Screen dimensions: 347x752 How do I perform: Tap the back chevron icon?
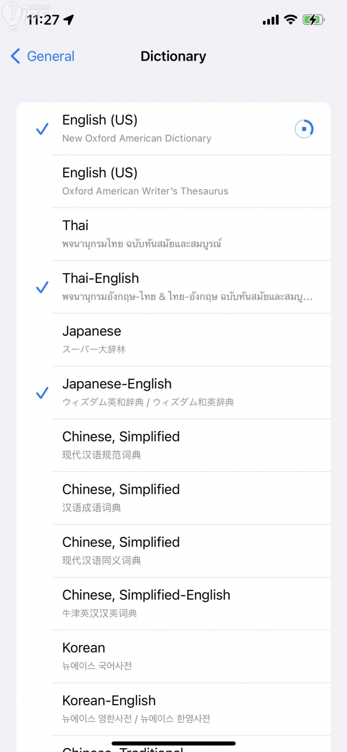pyautogui.click(x=15, y=56)
